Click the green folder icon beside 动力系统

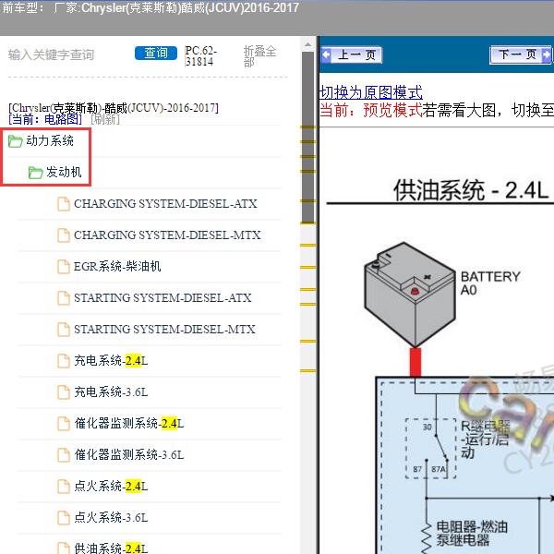coord(15,141)
